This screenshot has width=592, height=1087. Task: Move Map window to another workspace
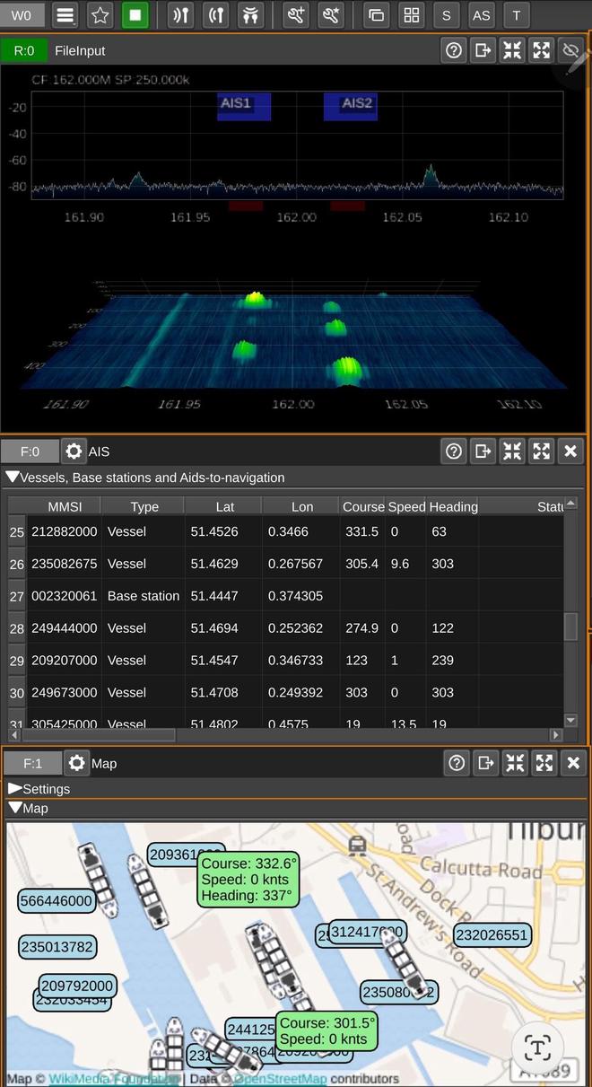tap(486, 764)
